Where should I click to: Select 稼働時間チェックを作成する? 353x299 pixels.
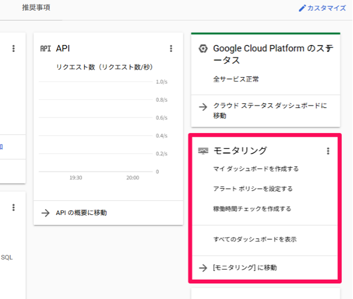[252, 208]
